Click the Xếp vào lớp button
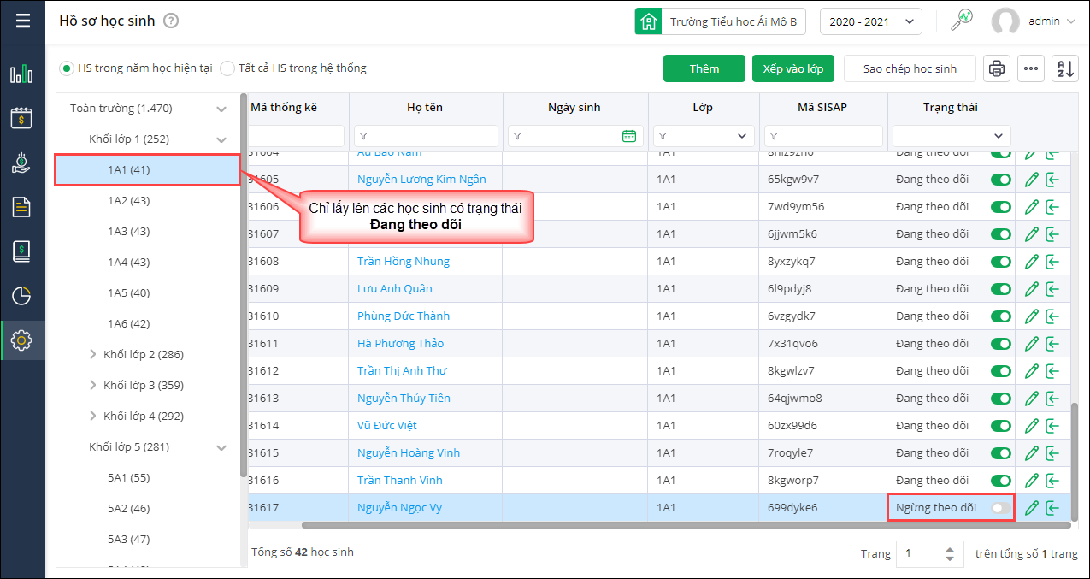The width and height of the screenshot is (1090, 579). (x=793, y=68)
